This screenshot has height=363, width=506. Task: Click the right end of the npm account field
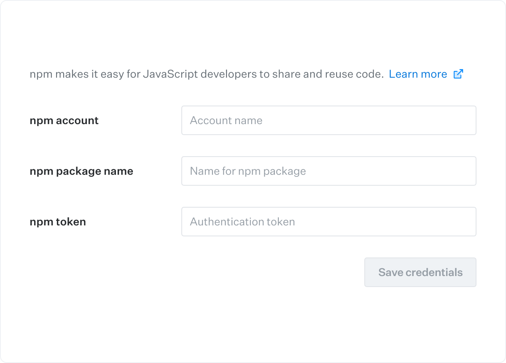point(464,120)
